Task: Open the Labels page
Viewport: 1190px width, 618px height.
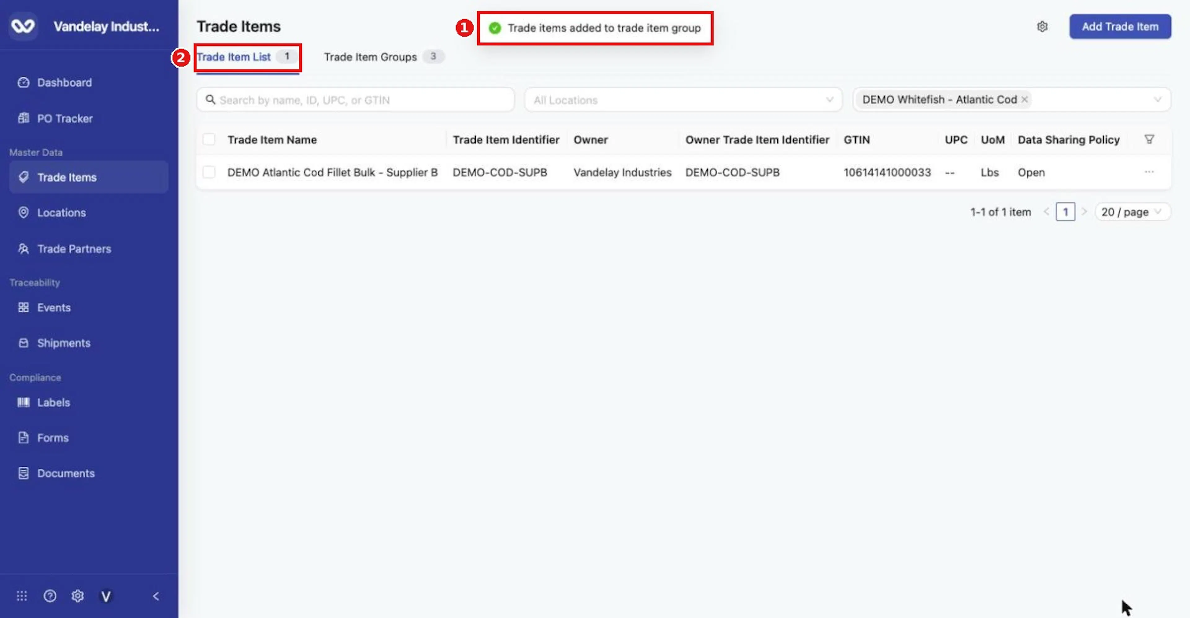Action: tap(54, 402)
